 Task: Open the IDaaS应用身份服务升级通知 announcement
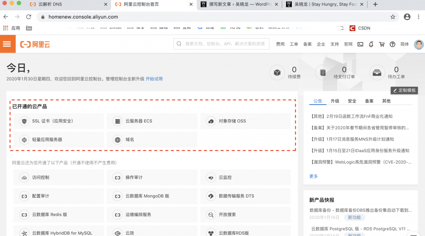click(359, 151)
